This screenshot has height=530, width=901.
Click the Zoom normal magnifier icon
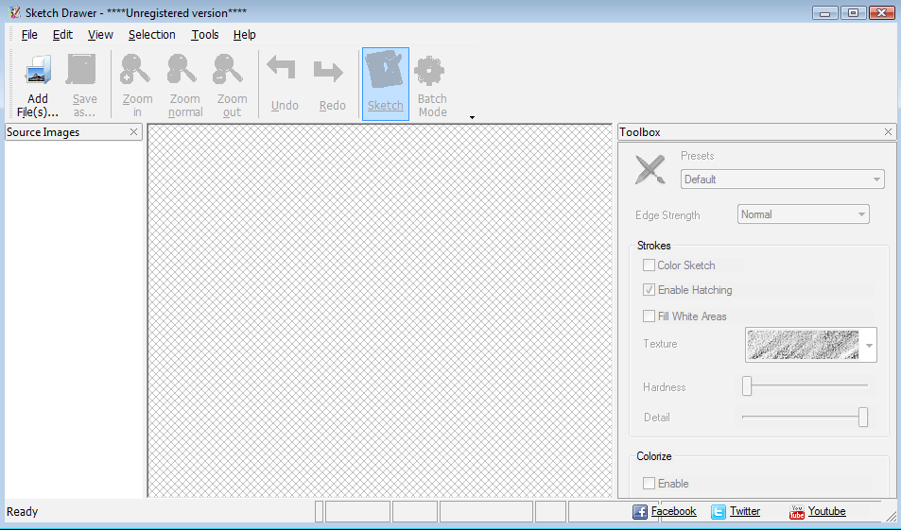click(182, 70)
